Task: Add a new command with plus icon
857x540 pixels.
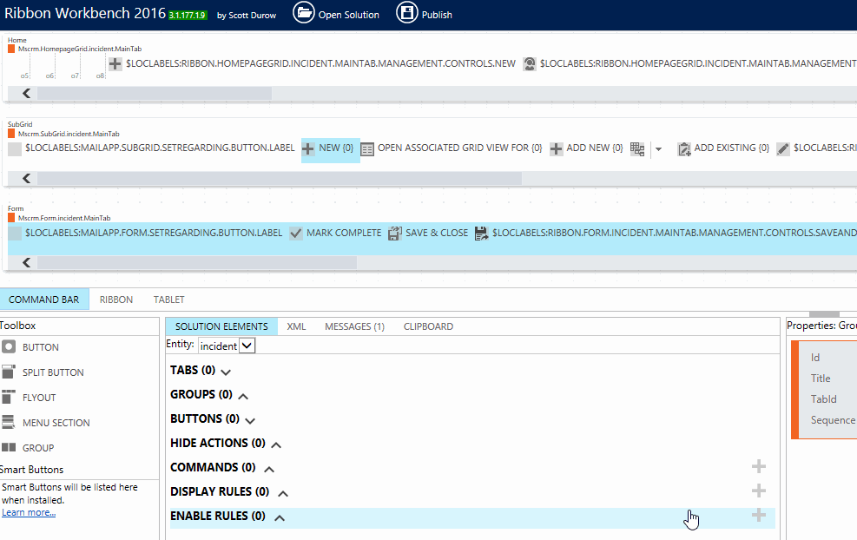Action: pyautogui.click(x=759, y=466)
